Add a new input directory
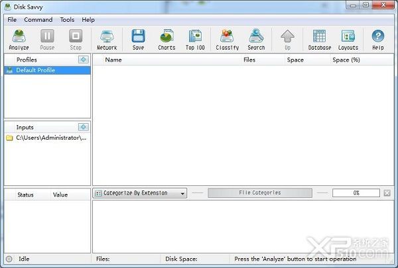The width and height of the screenshot is (398, 268). [84, 127]
